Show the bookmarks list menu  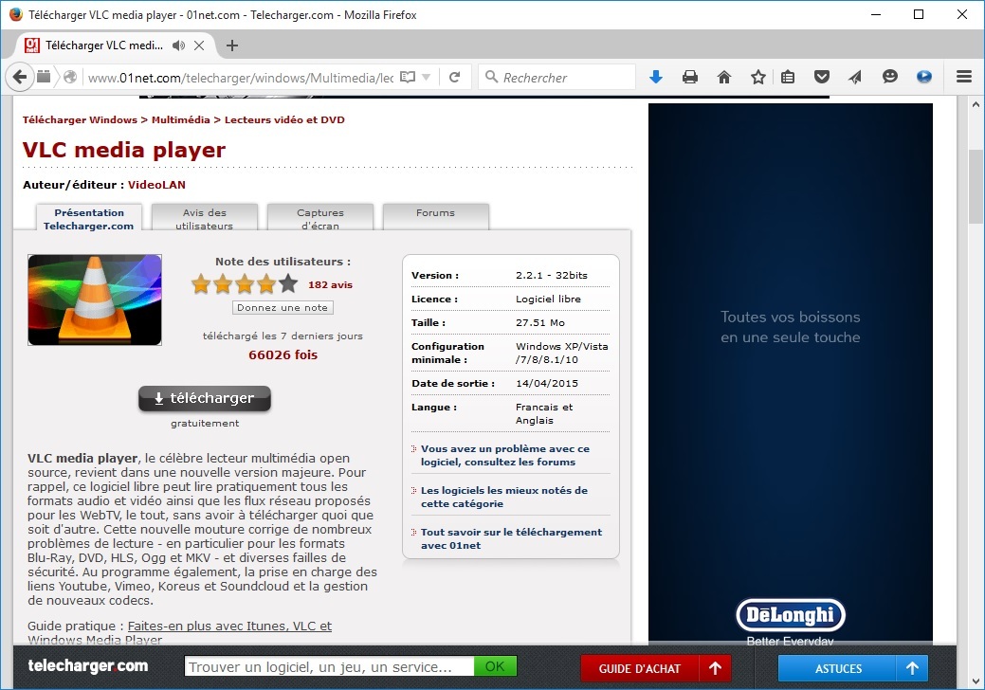tap(788, 77)
